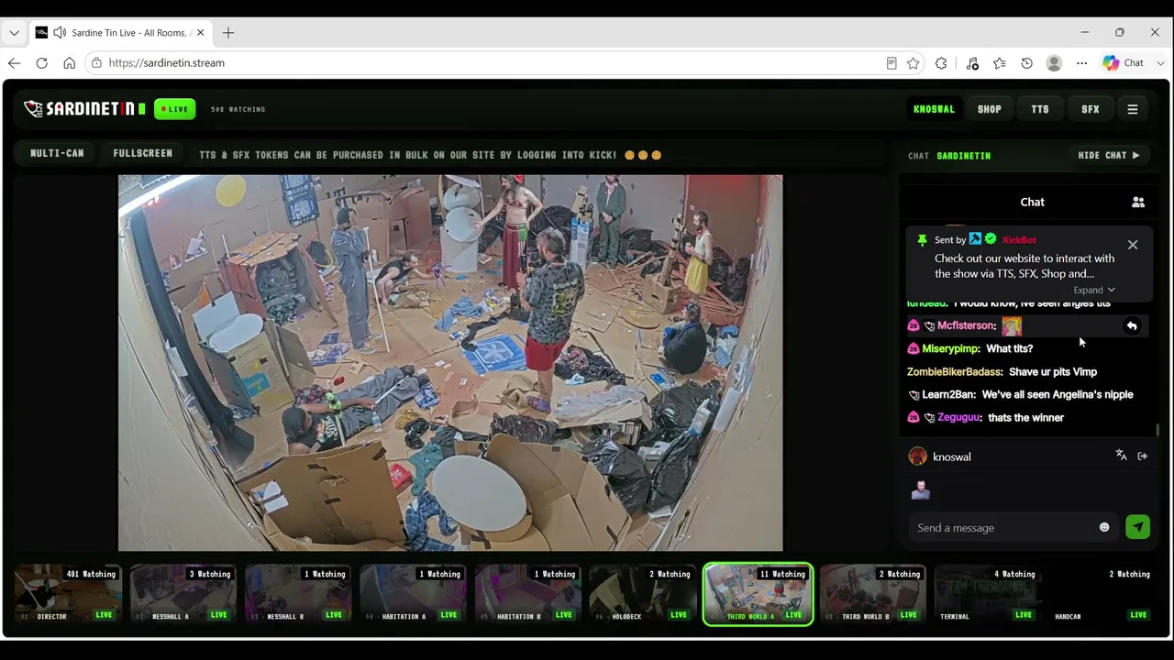This screenshot has height=660, width=1174.
Task: Add this page to favorites
Action: click(913, 63)
